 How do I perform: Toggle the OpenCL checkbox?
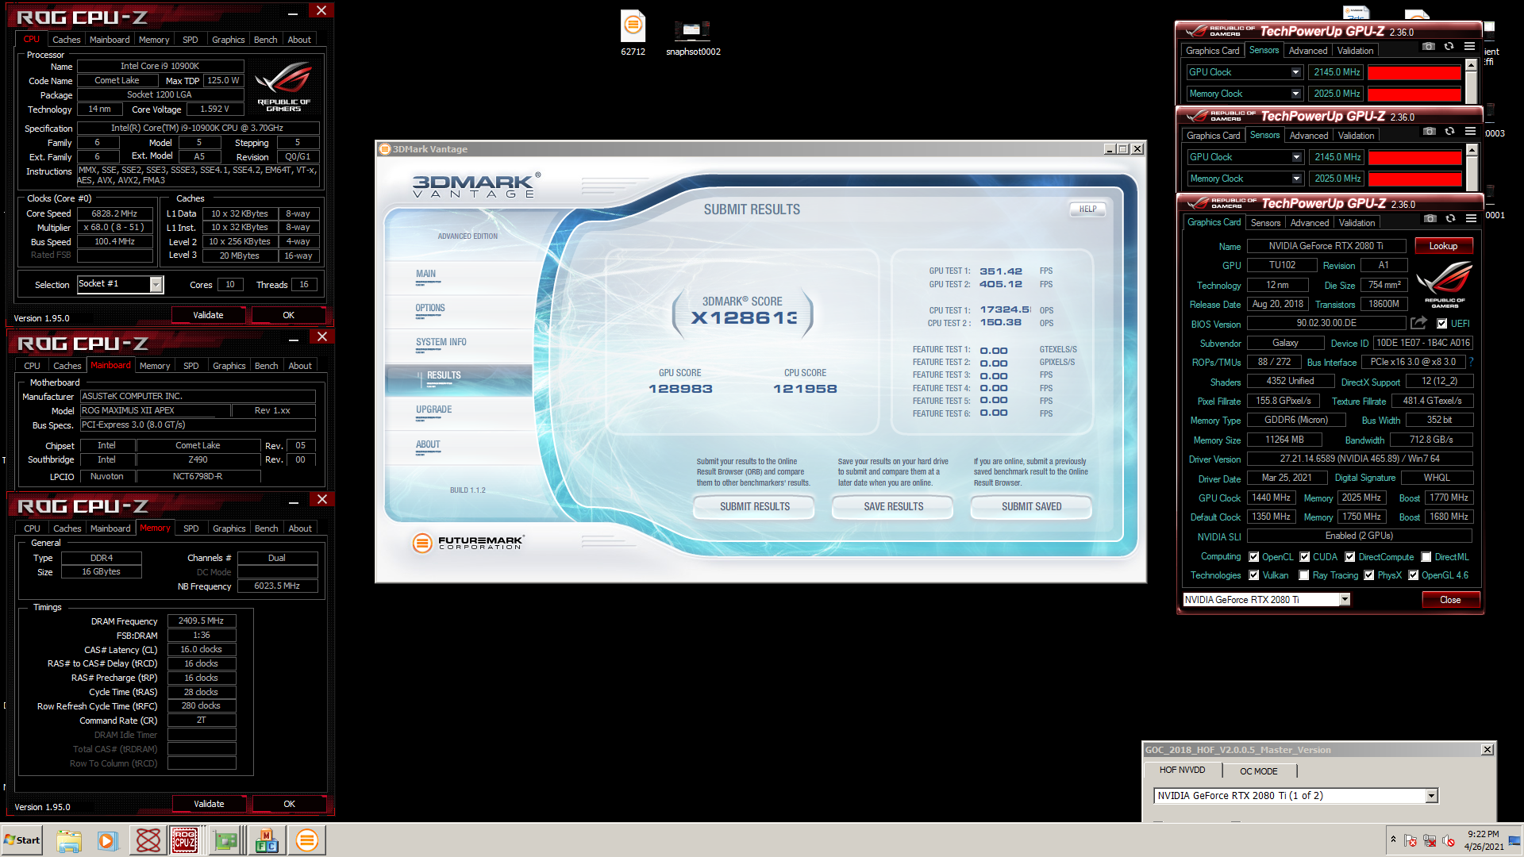point(1254,557)
